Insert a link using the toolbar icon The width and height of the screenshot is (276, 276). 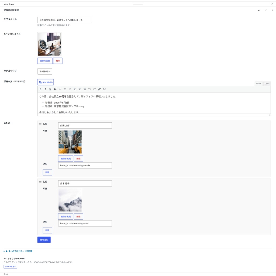tap(99, 89)
